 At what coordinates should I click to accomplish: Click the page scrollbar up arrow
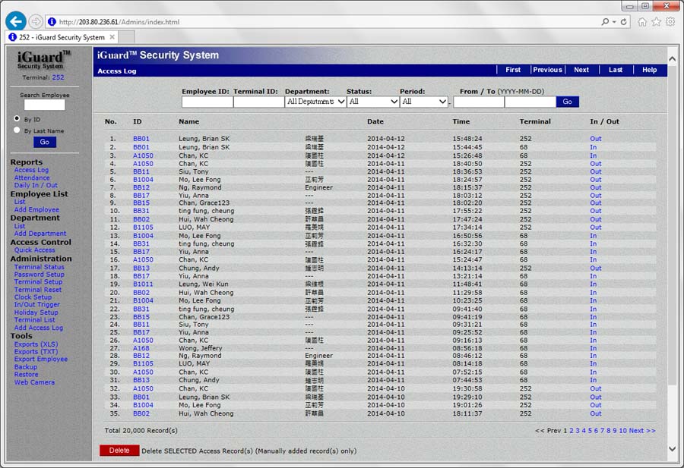click(673, 58)
